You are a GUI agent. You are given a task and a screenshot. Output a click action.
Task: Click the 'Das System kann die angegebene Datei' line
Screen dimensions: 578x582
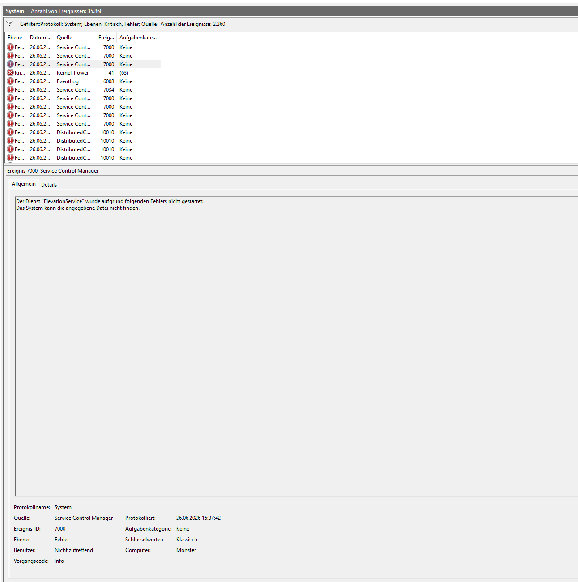click(x=78, y=208)
